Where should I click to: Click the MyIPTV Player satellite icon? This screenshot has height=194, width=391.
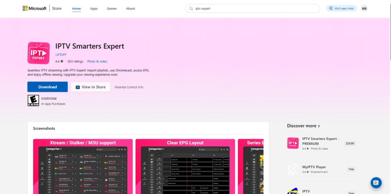point(293,169)
